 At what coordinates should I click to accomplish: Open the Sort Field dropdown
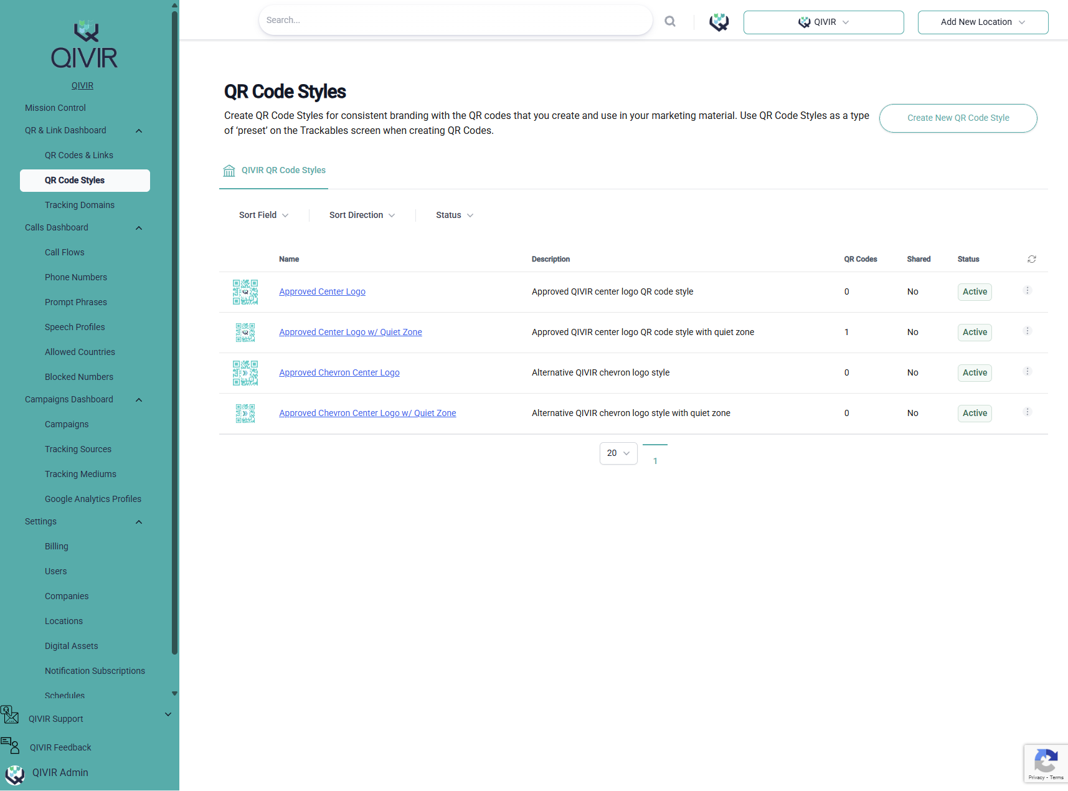(x=263, y=215)
